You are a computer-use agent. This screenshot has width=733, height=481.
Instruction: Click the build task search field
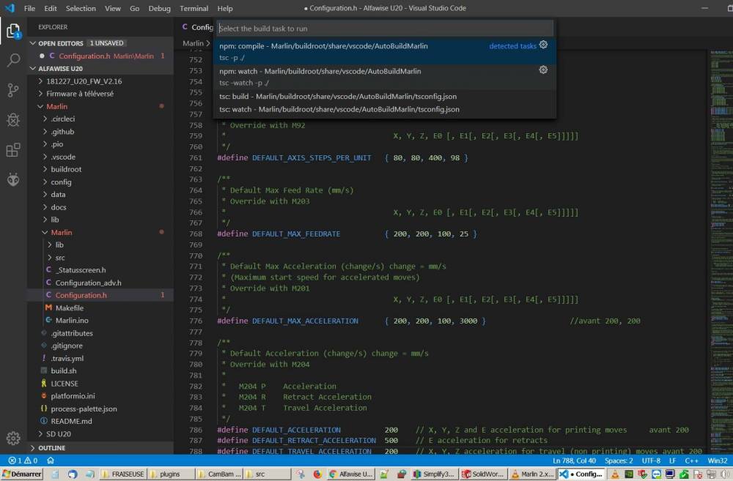tap(384, 29)
